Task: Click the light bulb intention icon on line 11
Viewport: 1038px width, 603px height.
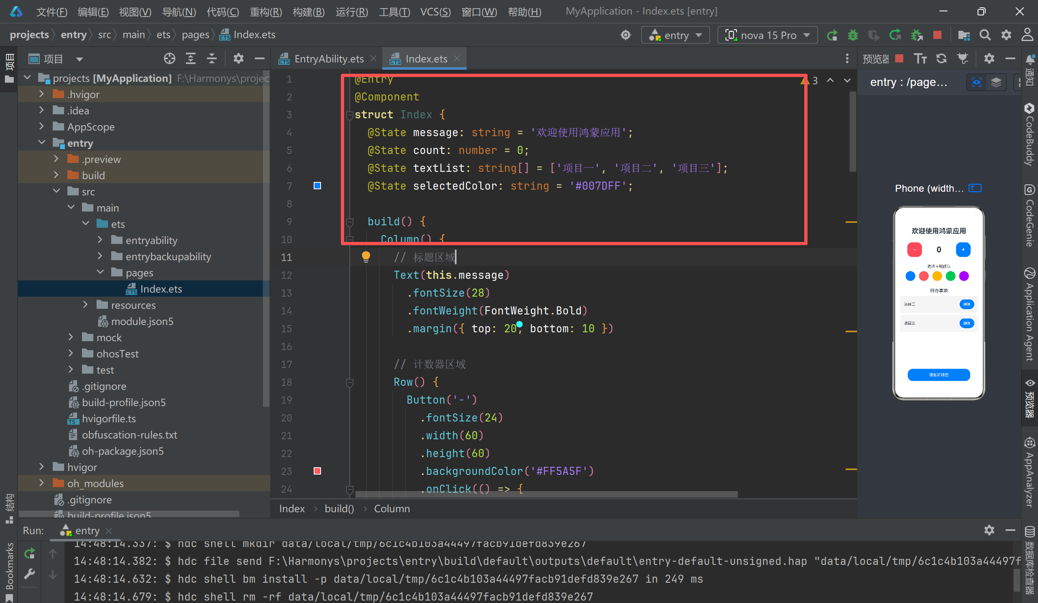Action: [x=366, y=257]
